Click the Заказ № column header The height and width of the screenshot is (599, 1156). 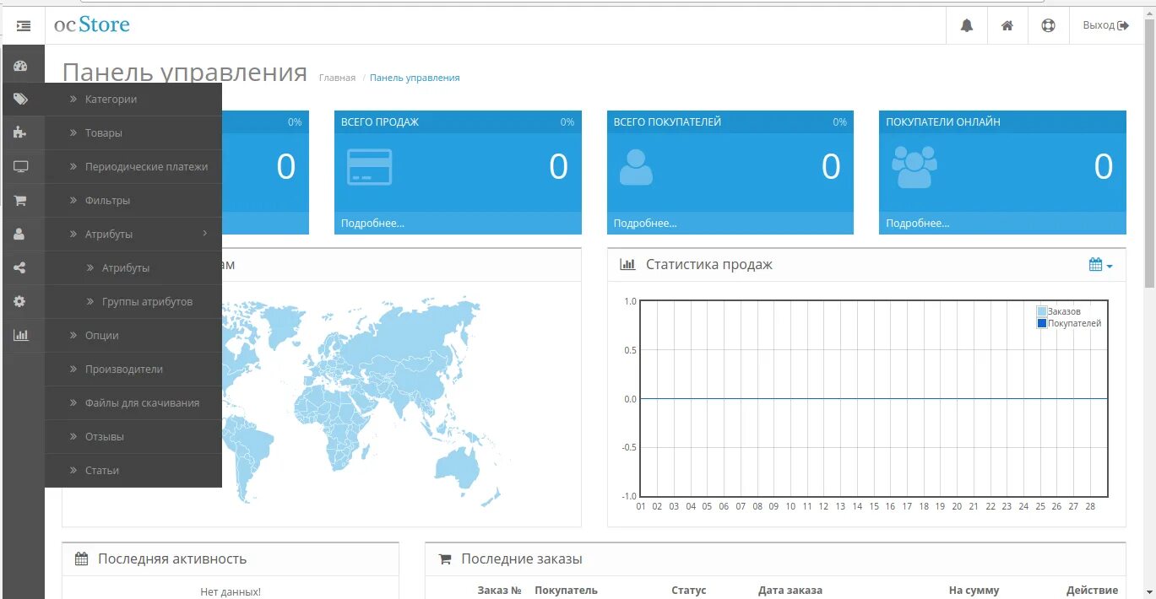pyautogui.click(x=499, y=591)
